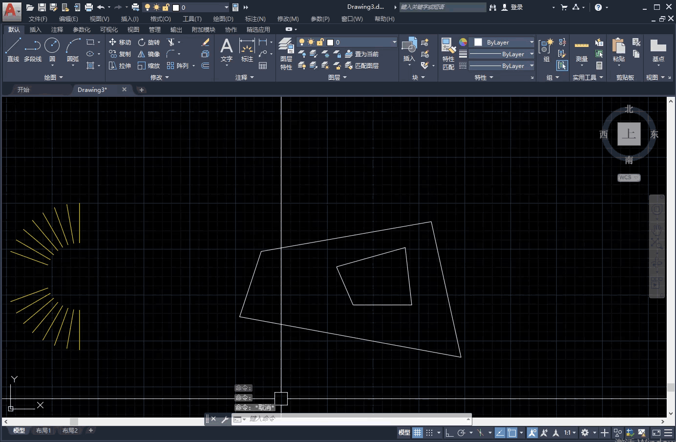Open object color ByLayer dropdown

[532, 42]
